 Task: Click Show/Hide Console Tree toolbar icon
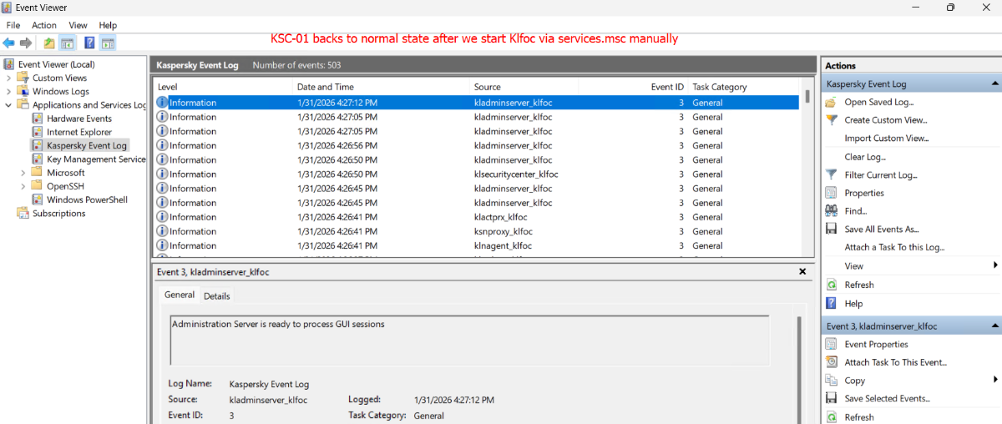click(68, 43)
